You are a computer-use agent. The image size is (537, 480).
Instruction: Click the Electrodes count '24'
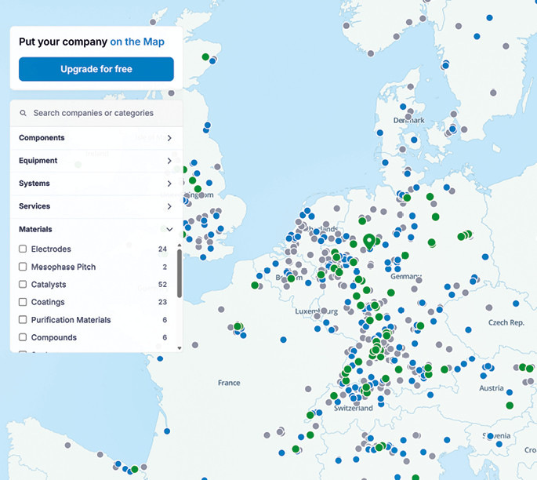(x=162, y=249)
